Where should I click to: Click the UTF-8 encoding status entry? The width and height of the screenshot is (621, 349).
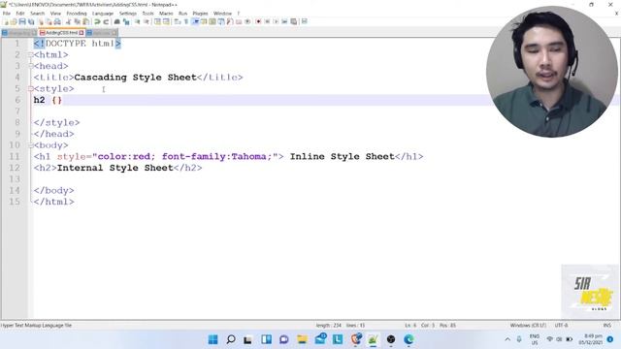pyautogui.click(x=561, y=326)
